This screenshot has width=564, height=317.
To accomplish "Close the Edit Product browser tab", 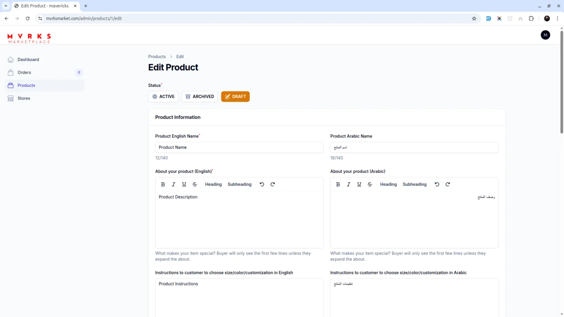I will tap(75, 6).
